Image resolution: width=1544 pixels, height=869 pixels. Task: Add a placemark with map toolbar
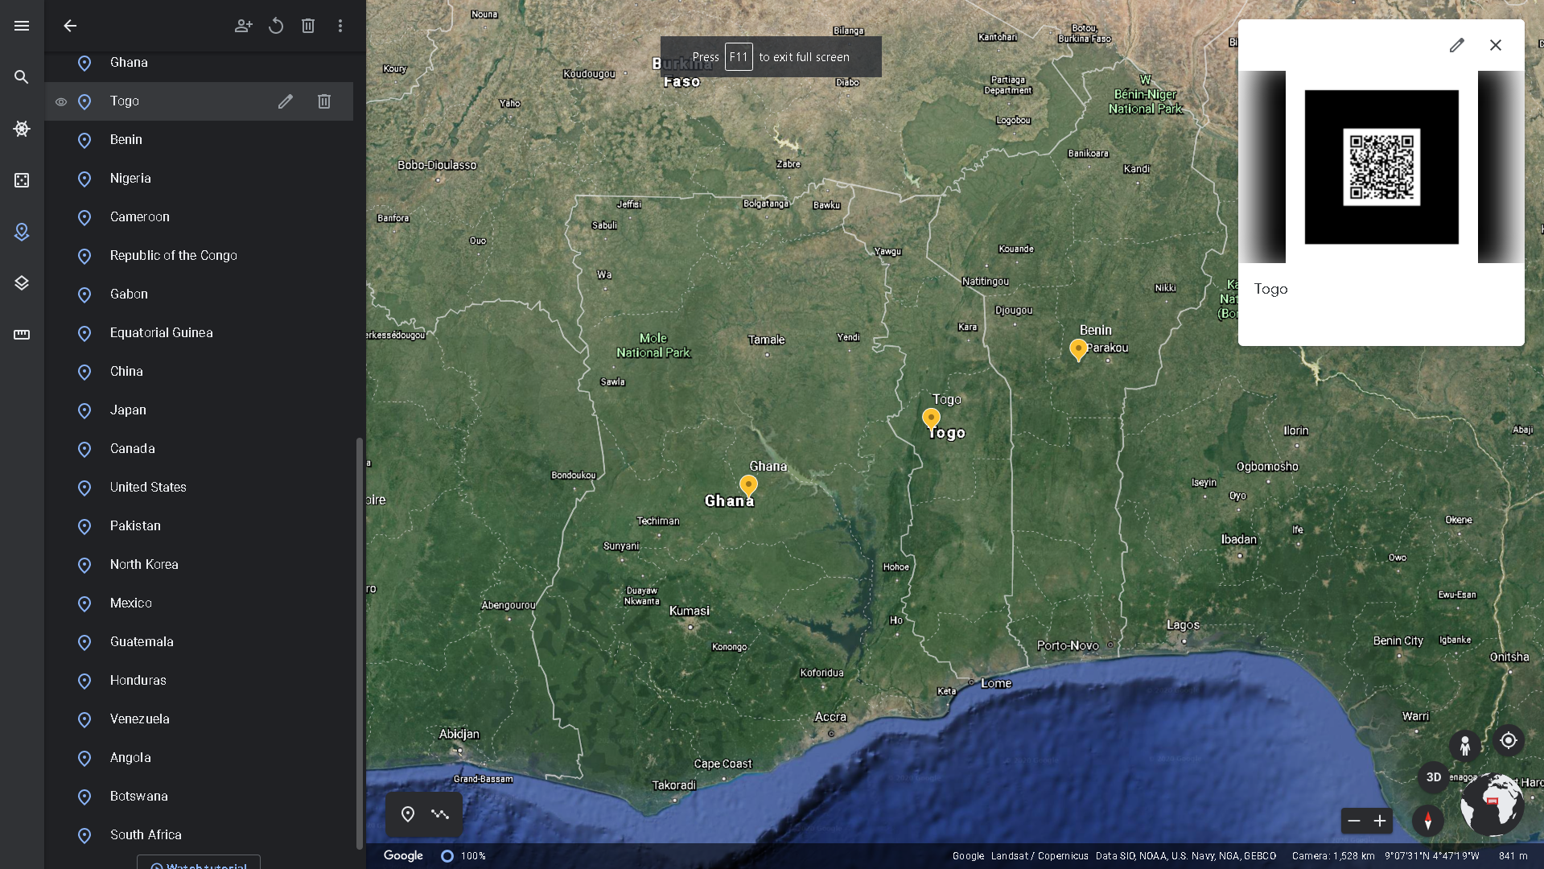408,814
